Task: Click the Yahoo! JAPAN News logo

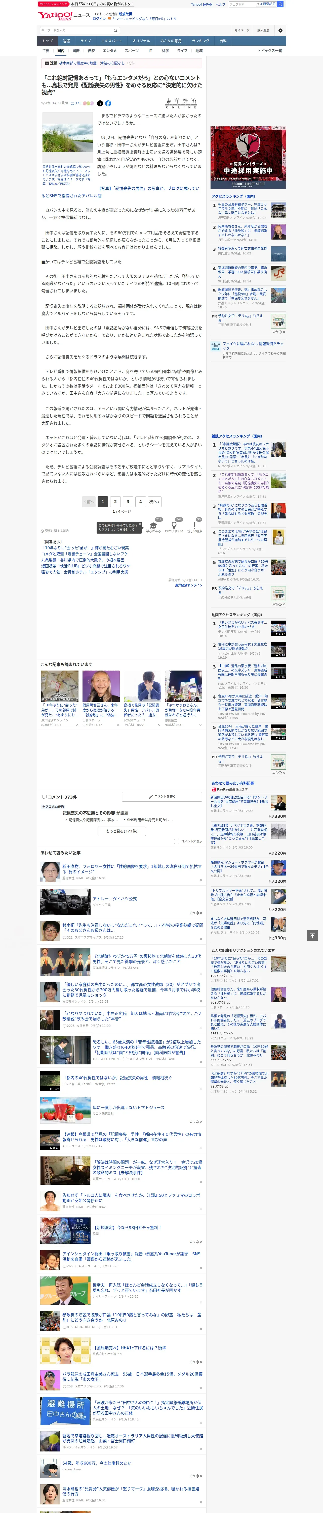Action: pyautogui.click(x=64, y=16)
